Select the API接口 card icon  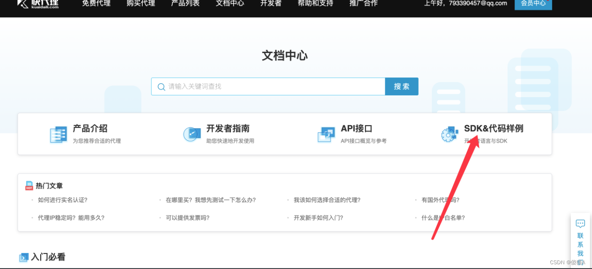(x=326, y=134)
